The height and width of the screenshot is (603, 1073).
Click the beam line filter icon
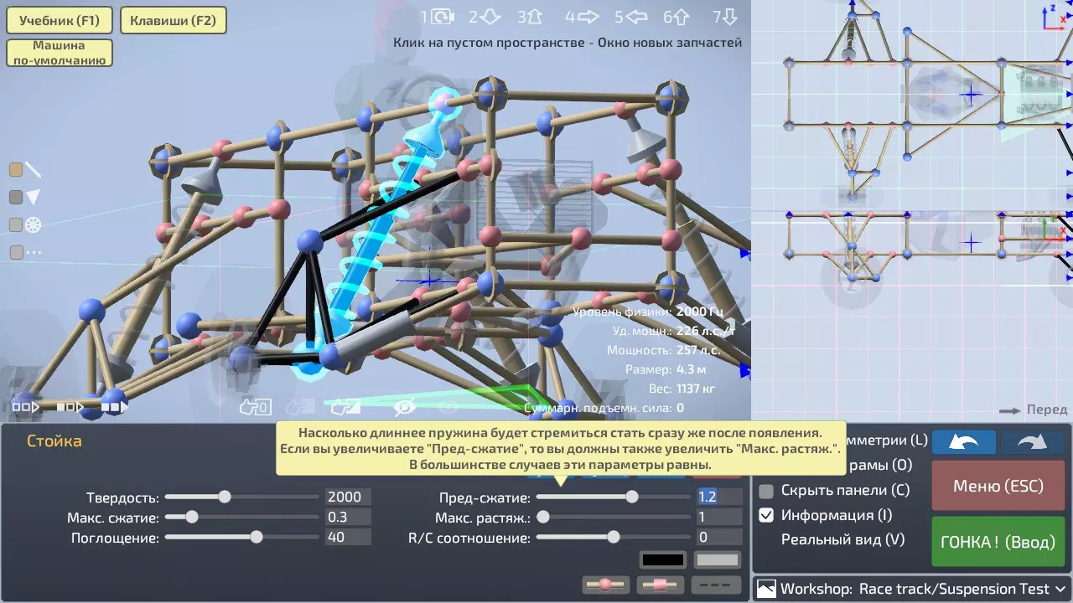tap(34, 170)
